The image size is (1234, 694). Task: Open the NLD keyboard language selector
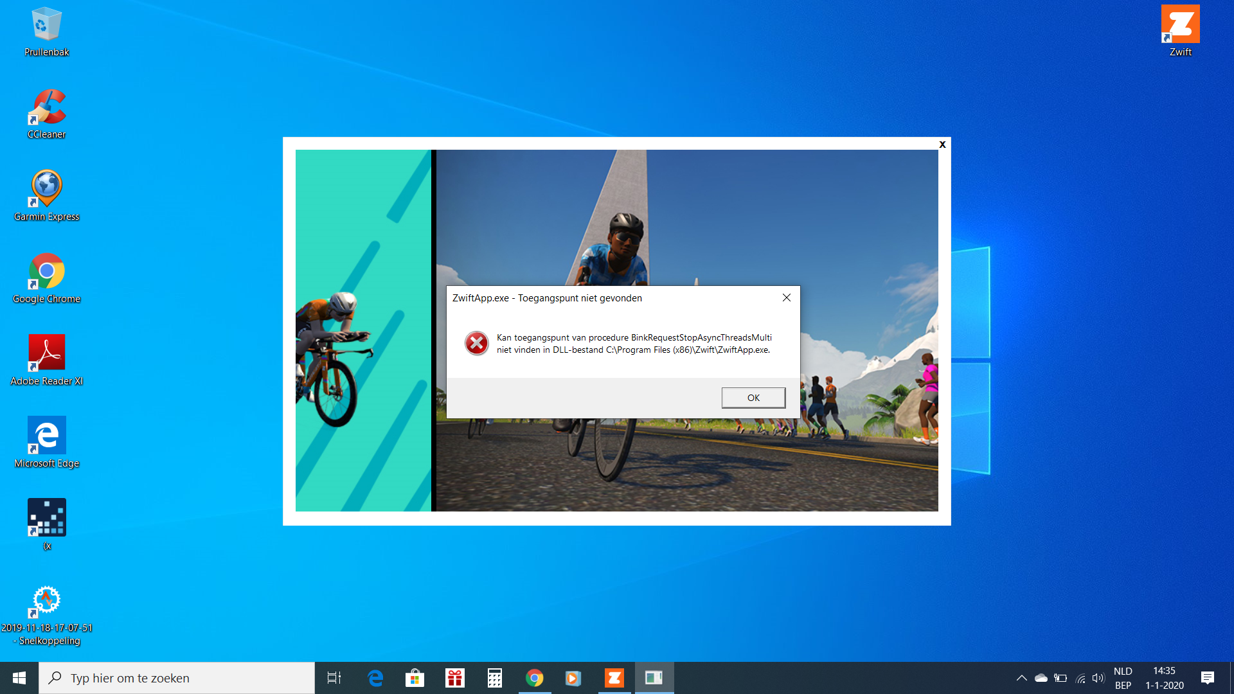pos(1123,678)
